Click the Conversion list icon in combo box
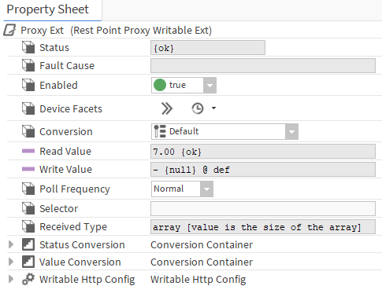 tap(160, 131)
